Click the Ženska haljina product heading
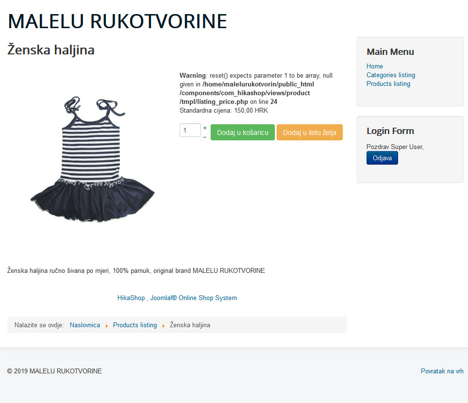468x403 pixels. [51, 50]
